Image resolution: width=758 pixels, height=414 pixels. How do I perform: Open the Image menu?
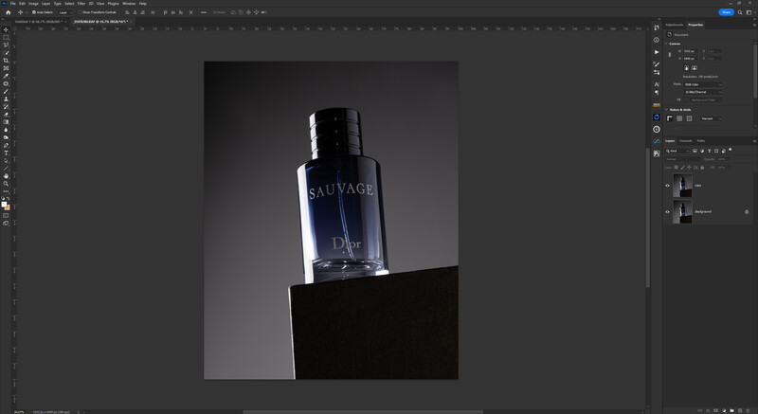point(33,4)
